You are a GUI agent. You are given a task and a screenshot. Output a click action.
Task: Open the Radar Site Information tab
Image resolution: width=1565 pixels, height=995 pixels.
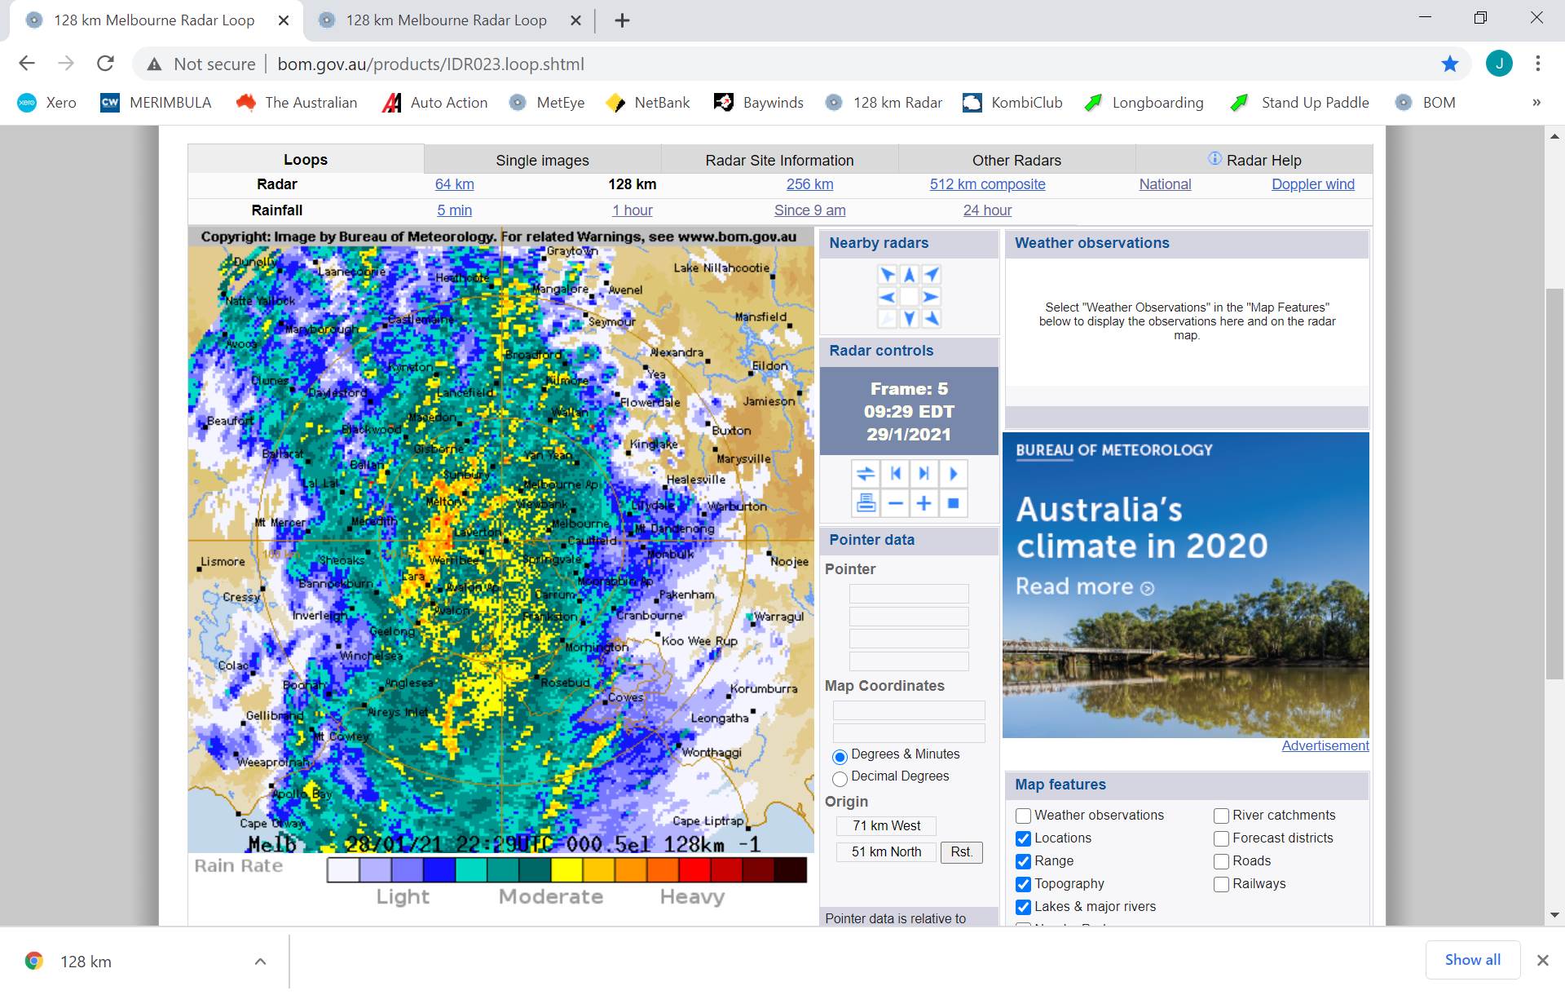[778, 160]
